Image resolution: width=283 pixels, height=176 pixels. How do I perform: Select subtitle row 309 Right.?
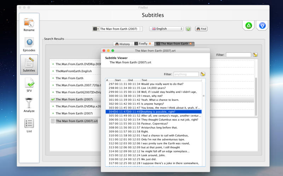coord(154,131)
